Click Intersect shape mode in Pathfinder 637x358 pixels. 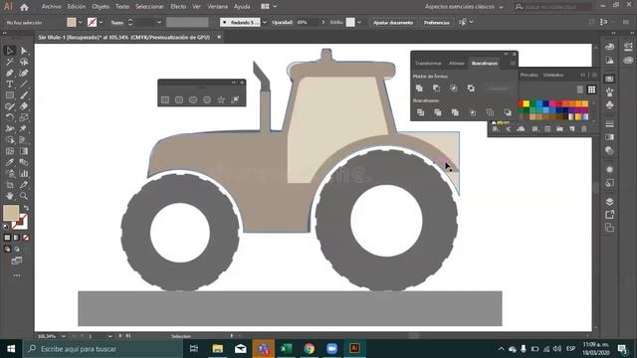(454, 89)
